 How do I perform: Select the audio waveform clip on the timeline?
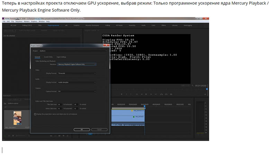[128, 124]
